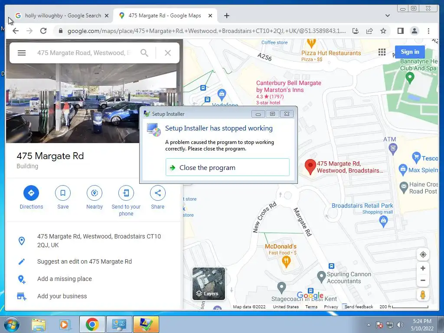This screenshot has height=333, width=444.
Task: Select McDonald's restaurant marker on map
Action: (x=286, y=262)
